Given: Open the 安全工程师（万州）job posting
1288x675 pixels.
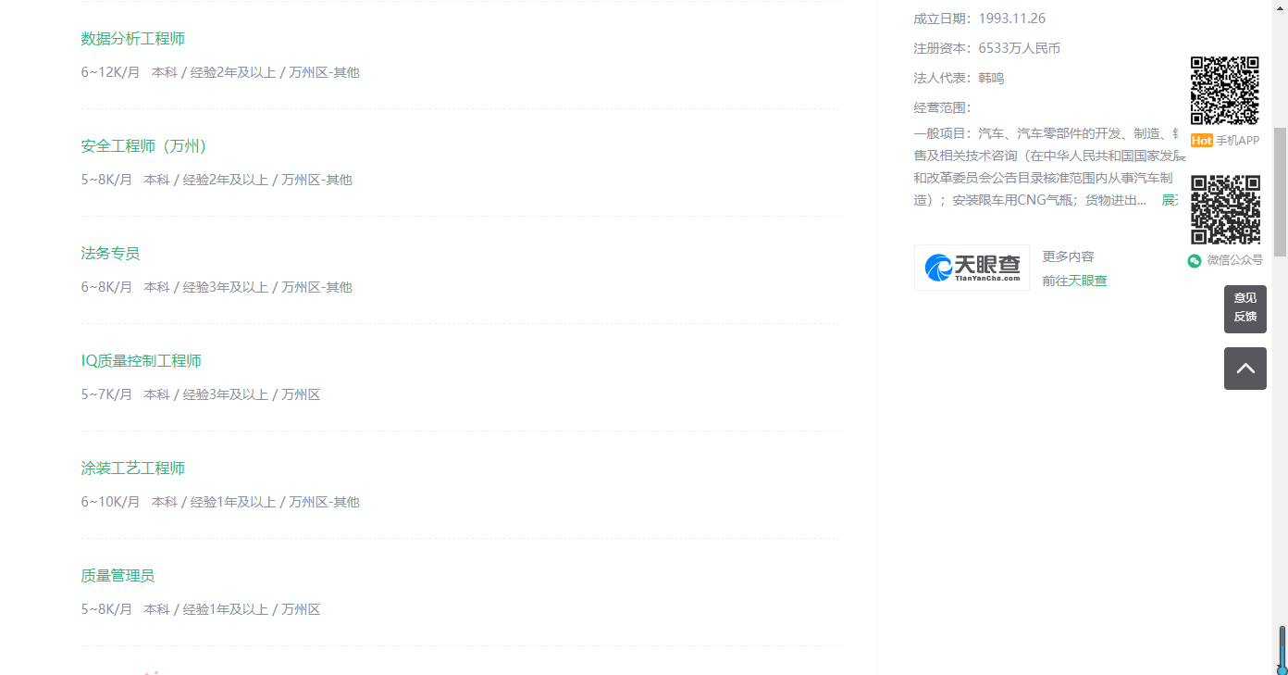Looking at the screenshot, I should 144,146.
